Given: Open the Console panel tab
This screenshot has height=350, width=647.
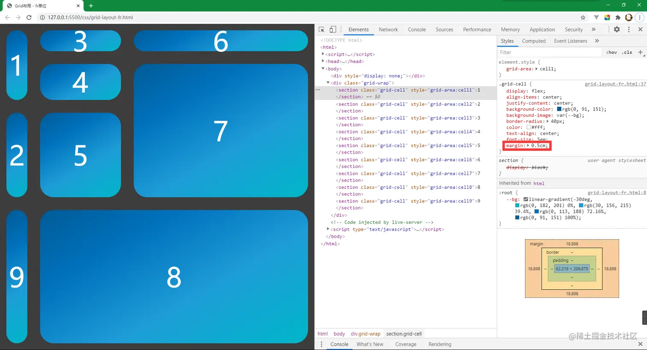Looking at the screenshot, I should coord(417,29).
